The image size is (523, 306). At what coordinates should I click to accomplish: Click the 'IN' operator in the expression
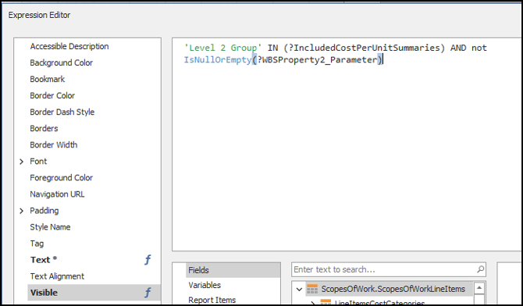coord(272,48)
